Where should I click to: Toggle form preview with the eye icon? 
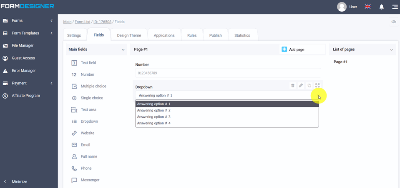(x=393, y=22)
